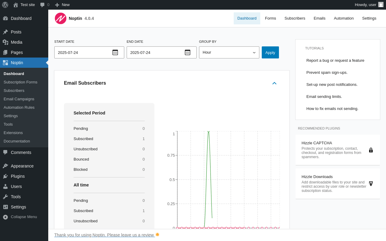The height and width of the screenshot is (241, 386).
Task: Click the Hizzle CAPTCHA plugin card
Action: click(338, 150)
